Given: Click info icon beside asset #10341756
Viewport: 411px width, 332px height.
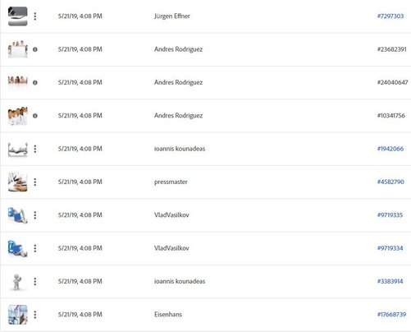Looking at the screenshot, I should (x=35, y=116).
